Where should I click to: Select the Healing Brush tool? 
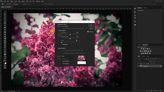pos(5,28)
